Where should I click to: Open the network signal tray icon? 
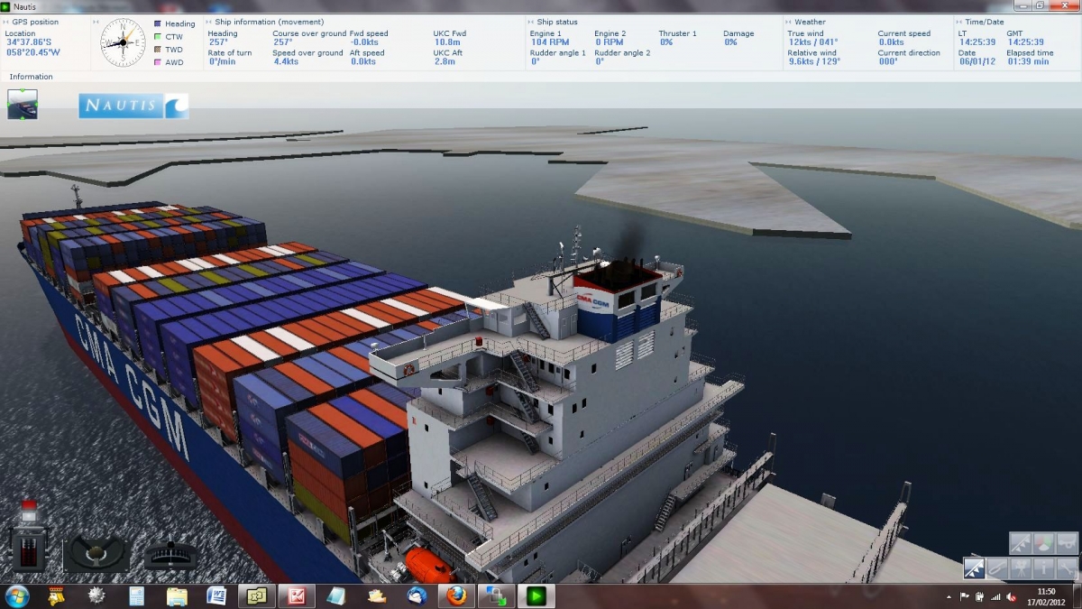point(995,596)
